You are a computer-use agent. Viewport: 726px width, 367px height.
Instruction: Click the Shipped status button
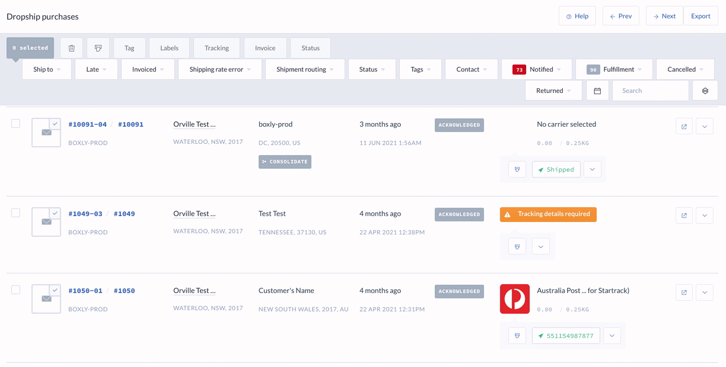pos(556,169)
